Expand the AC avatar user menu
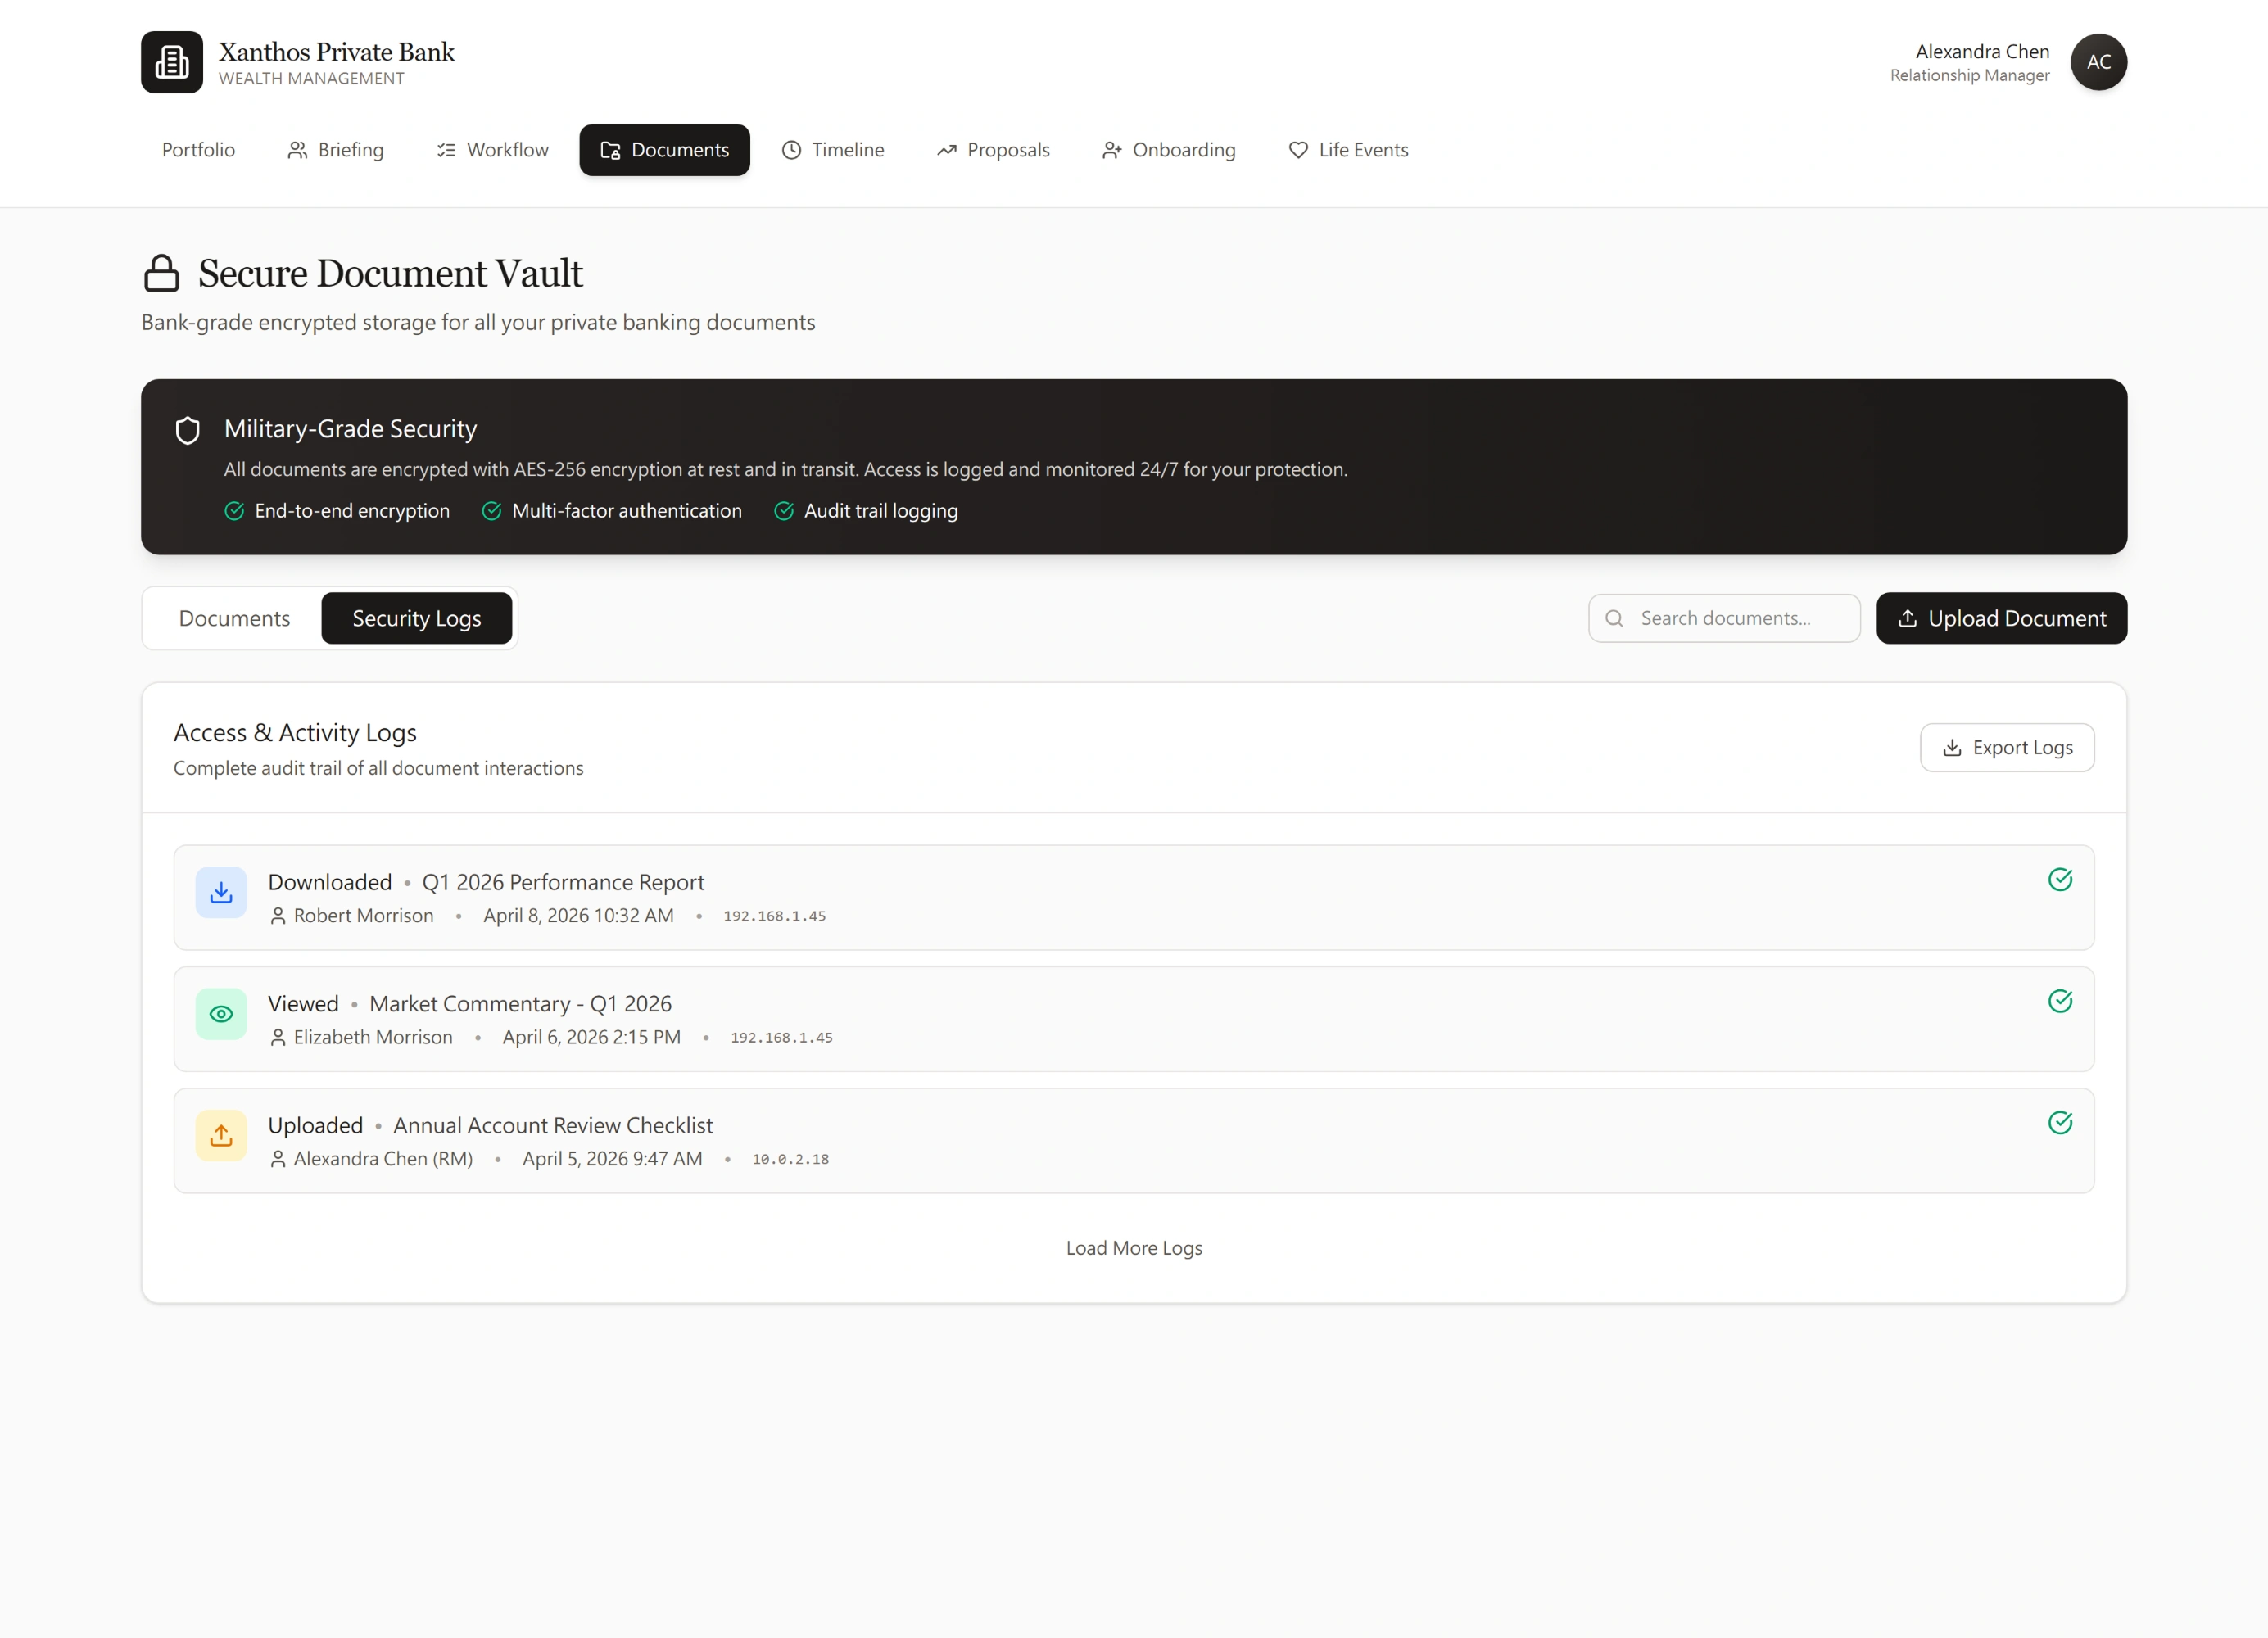2268x1638 pixels. (2099, 62)
